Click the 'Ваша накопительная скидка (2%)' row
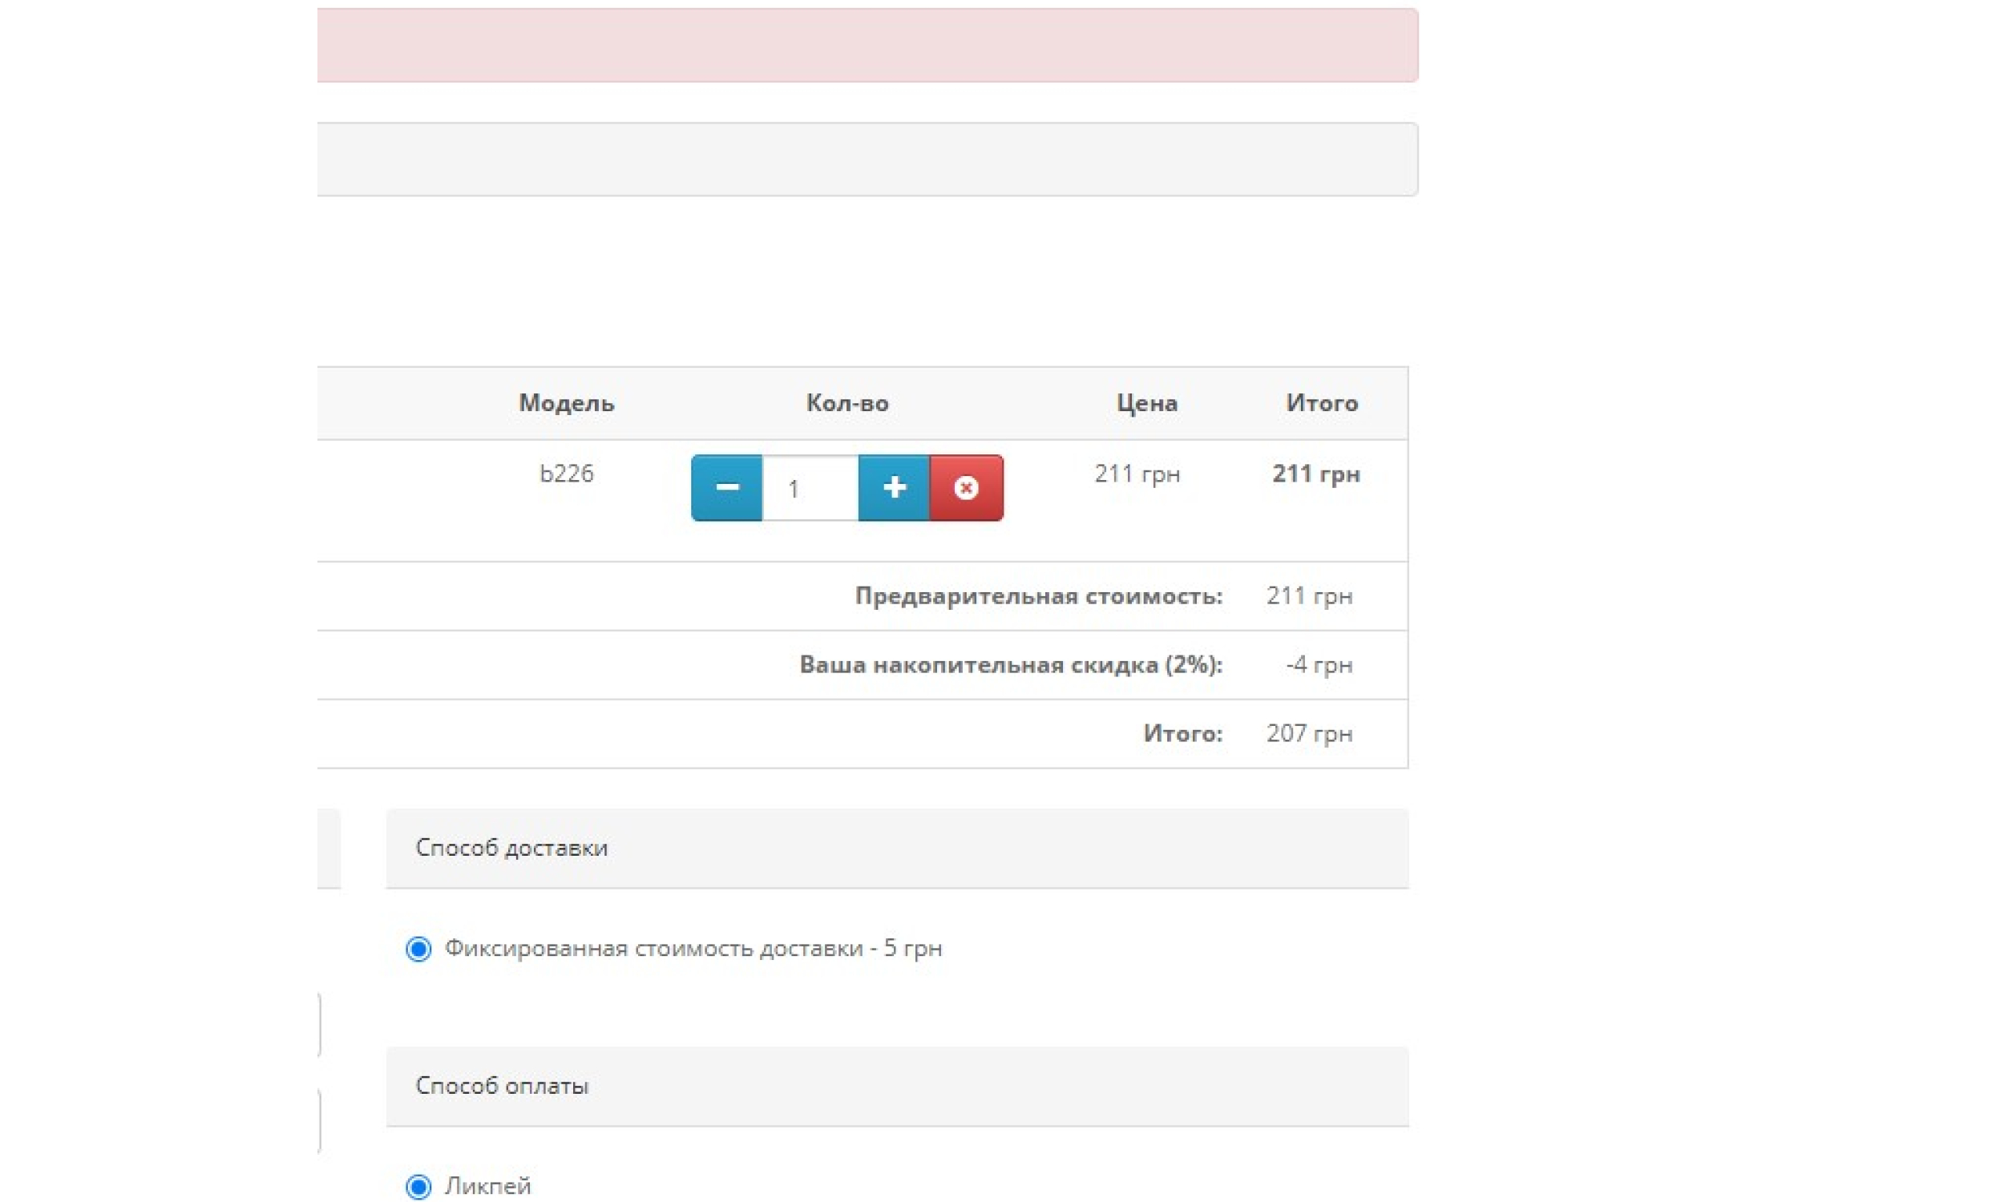Image resolution: width=2004 pixels, height=1202 pixels. click(1010, 665)
